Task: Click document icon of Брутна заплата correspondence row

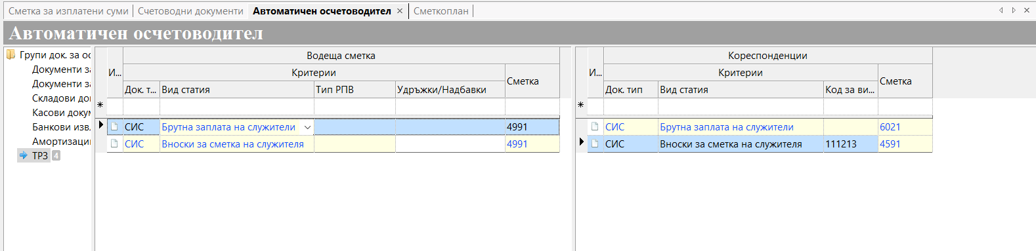Action: [x=595, y=126]
